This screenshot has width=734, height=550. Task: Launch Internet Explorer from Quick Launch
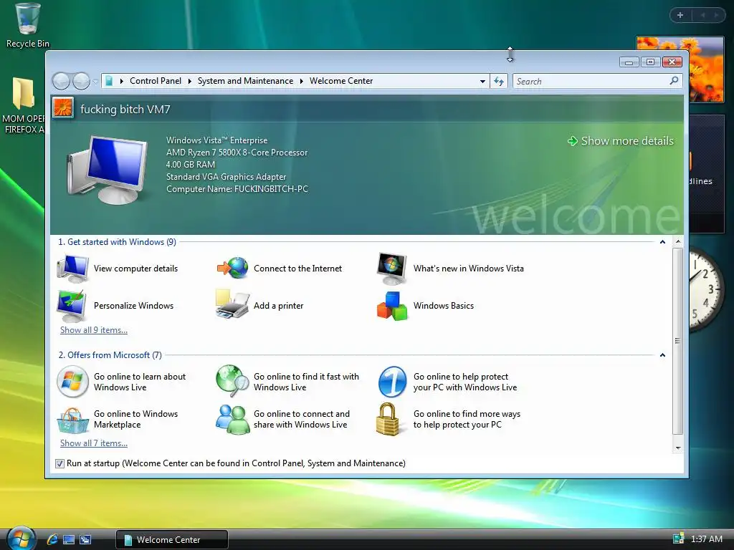pyautogui.click(x=52, y=539)
